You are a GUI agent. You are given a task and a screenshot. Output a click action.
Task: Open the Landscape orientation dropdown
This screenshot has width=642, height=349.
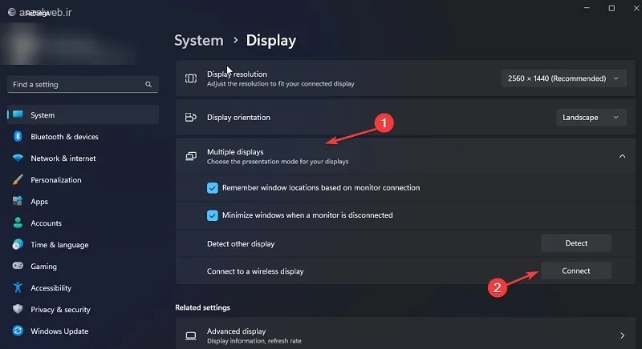(591, 118)
